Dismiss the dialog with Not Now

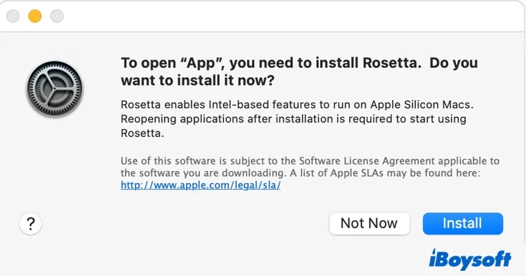click(369, 223)
